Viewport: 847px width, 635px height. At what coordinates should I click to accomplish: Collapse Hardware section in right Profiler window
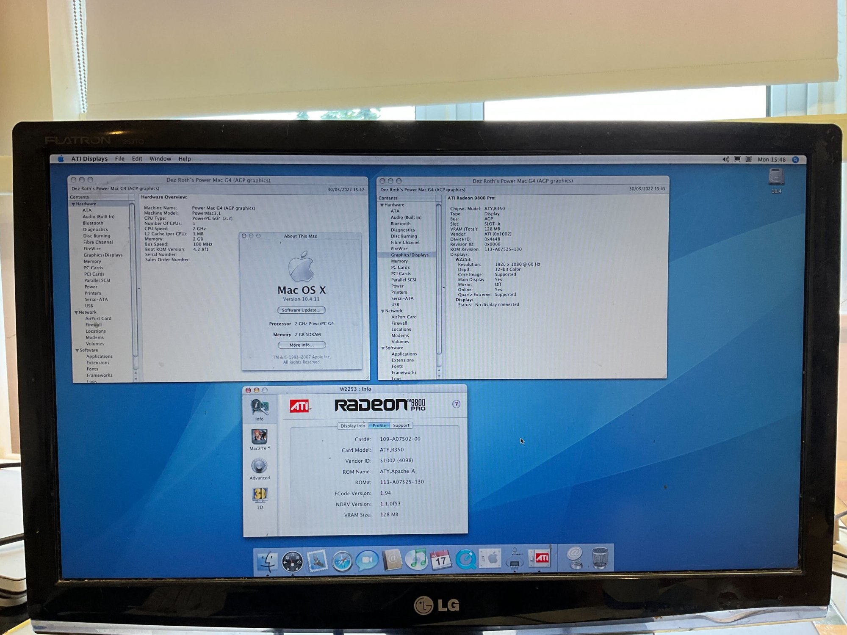point(382,205)
